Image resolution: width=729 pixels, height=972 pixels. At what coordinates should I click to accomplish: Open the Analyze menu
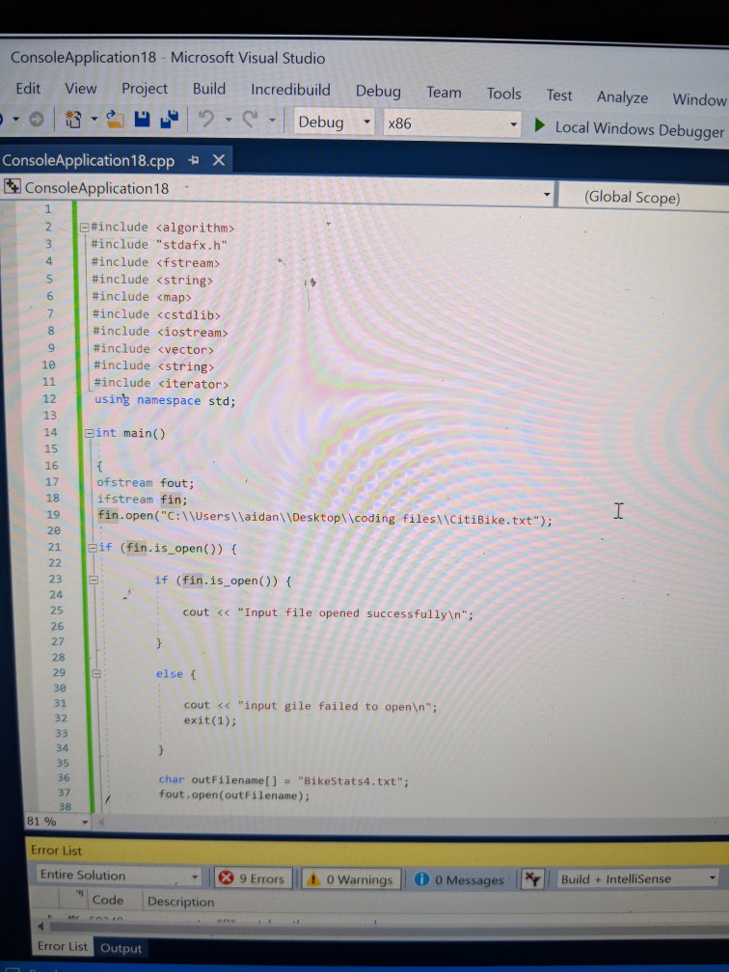[622, 97]
